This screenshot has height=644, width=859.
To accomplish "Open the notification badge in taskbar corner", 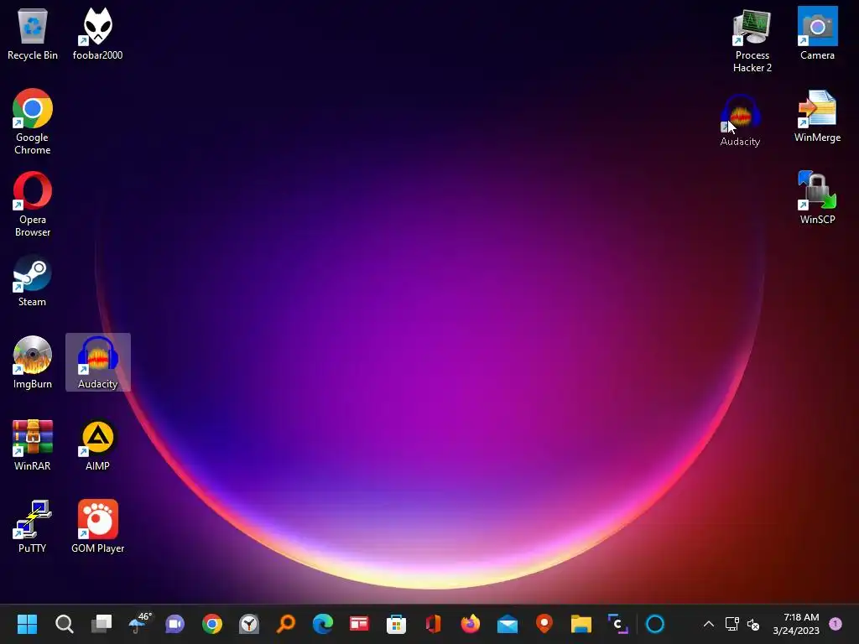I will (836, 624).
